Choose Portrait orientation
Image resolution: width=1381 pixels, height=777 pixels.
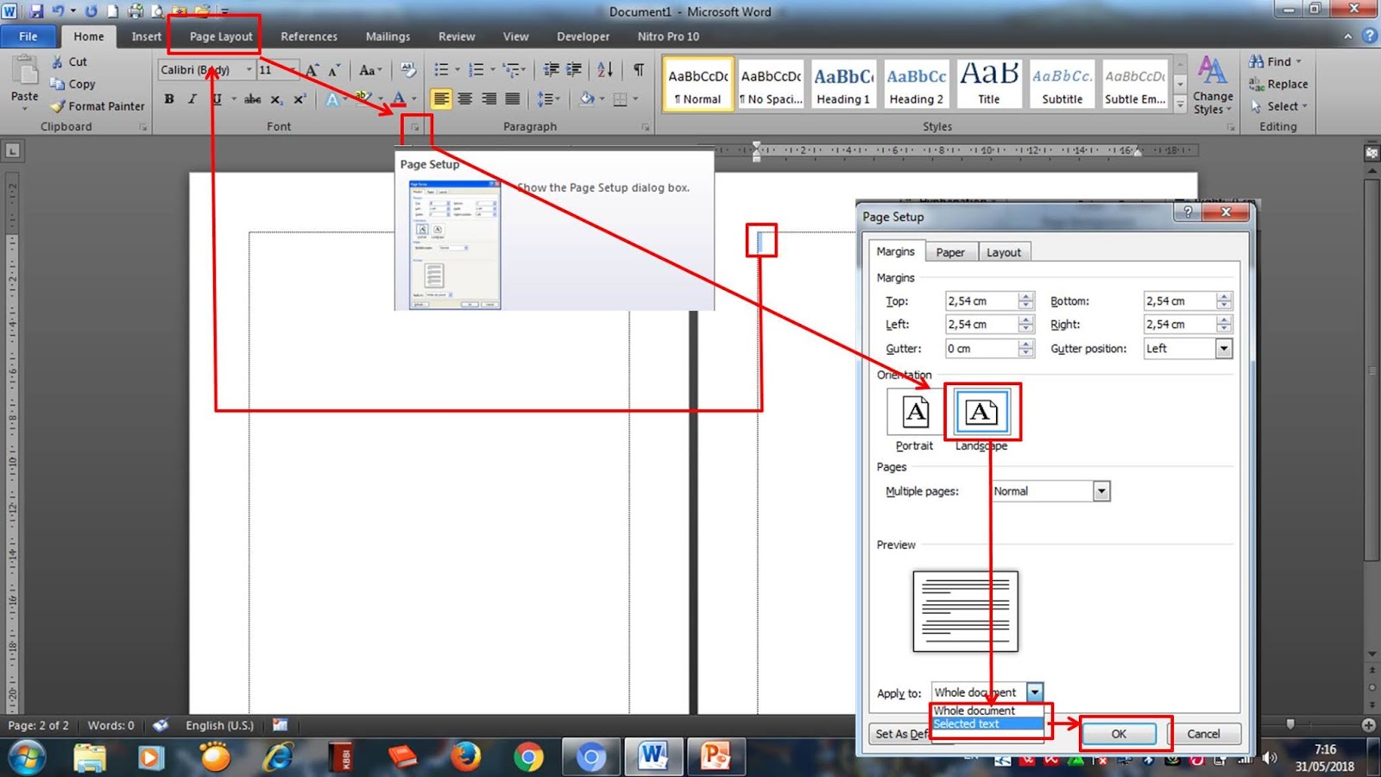pyautogui.click(x=915, y=420)
